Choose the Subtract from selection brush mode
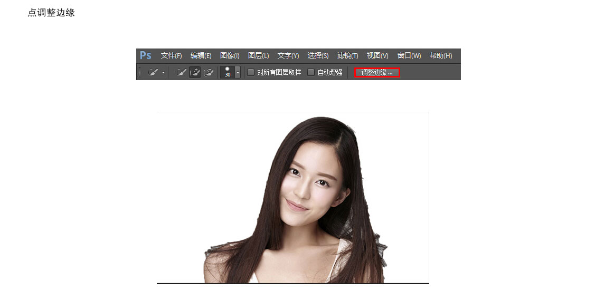 click(x=209, y=73)
